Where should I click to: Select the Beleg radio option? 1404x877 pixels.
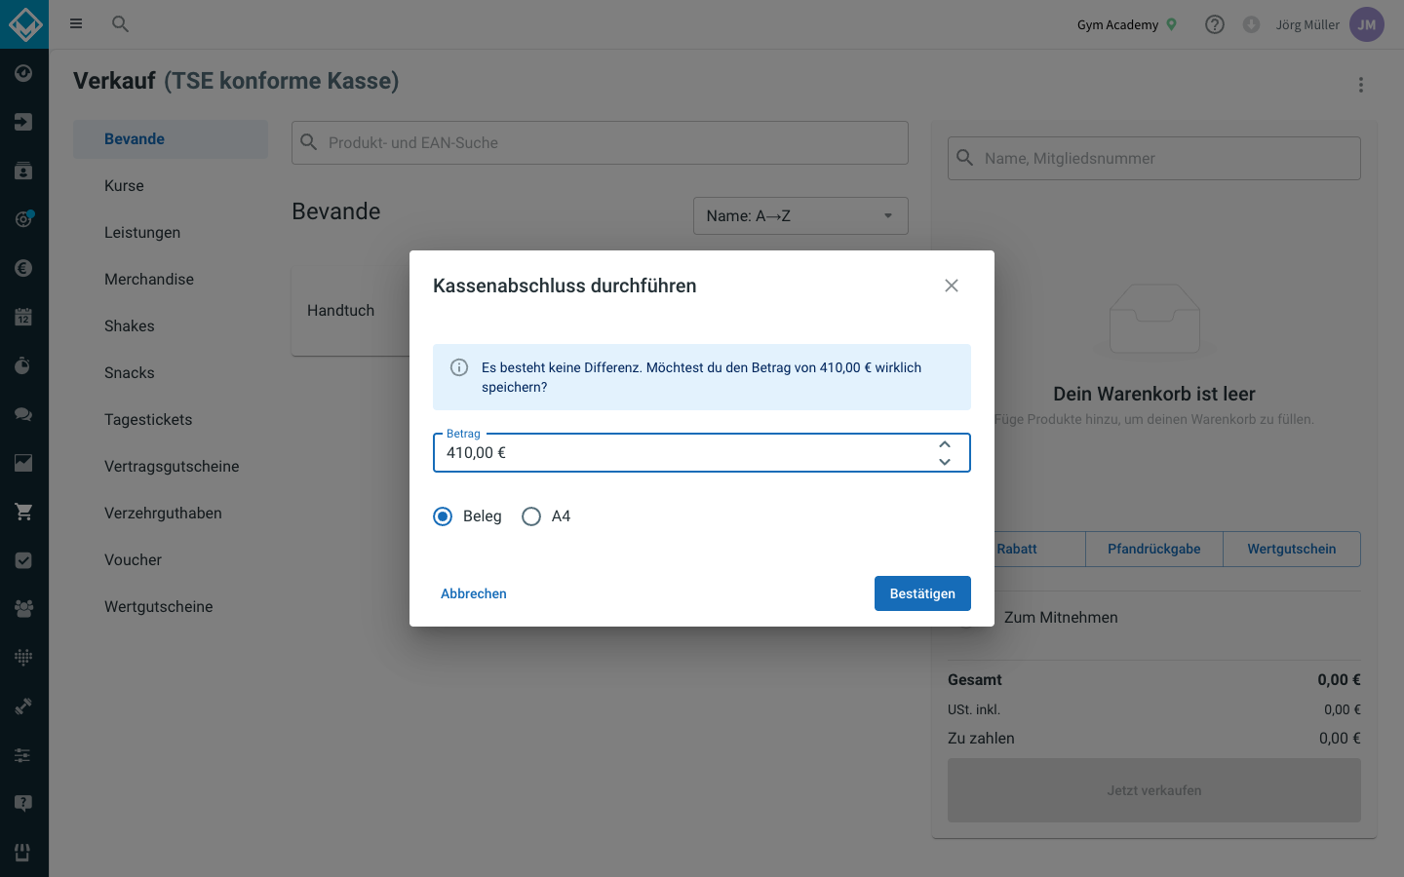(443, 516)
